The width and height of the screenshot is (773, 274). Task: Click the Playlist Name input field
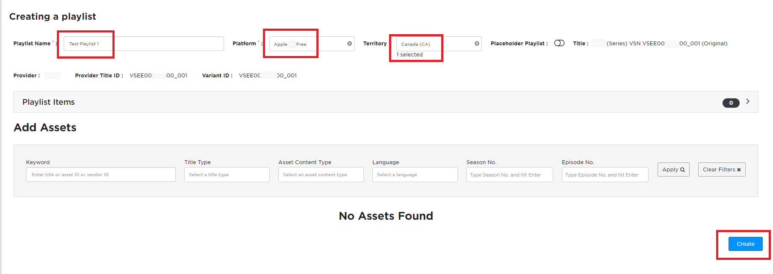pyautogui.click(x=144, y=44)
